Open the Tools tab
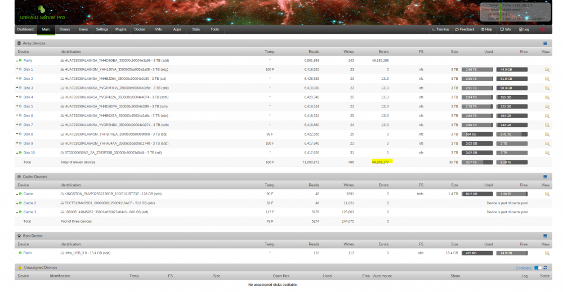 (215, 29)
